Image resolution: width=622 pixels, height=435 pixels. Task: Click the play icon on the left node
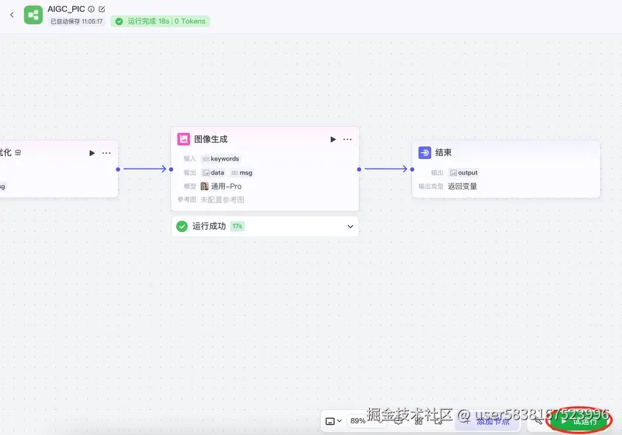[91, 152]
